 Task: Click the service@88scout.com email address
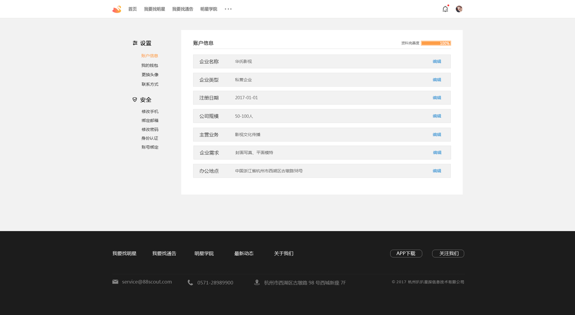pos(147,281)
